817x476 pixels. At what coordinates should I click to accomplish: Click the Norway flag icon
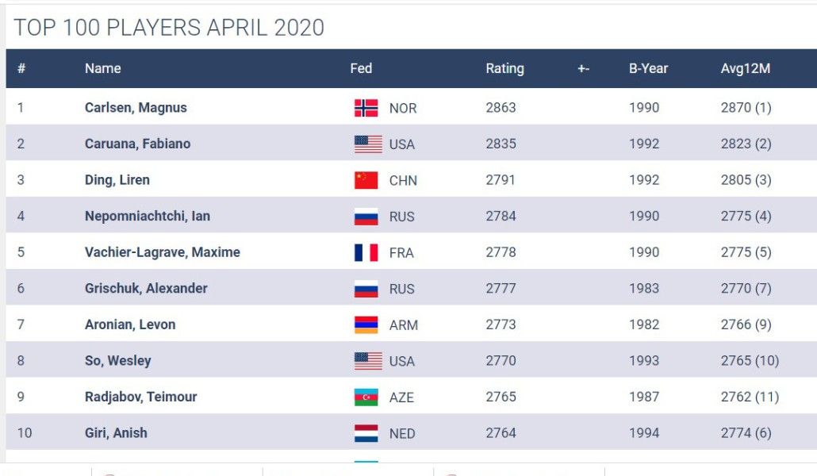[366, 108]
